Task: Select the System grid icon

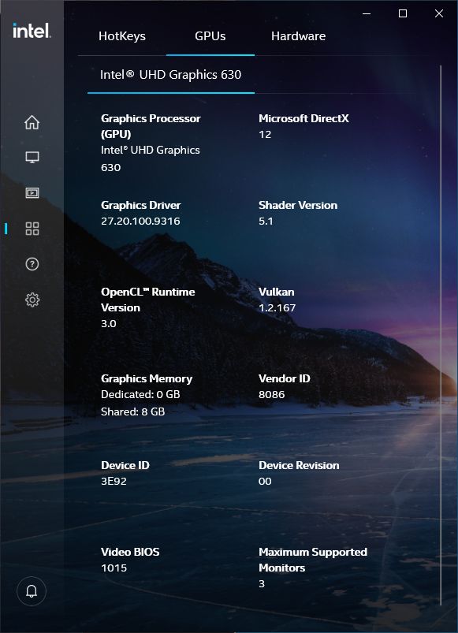Action: coord(32,229)
